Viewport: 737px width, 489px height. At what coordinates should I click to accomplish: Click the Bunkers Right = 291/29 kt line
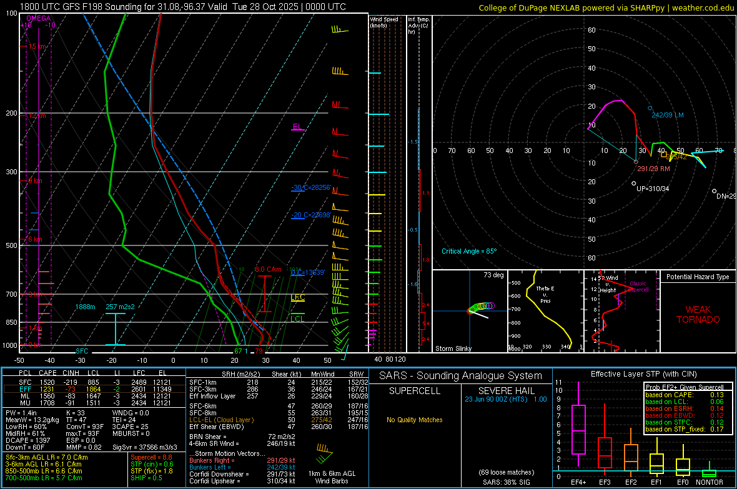(242, 460)
